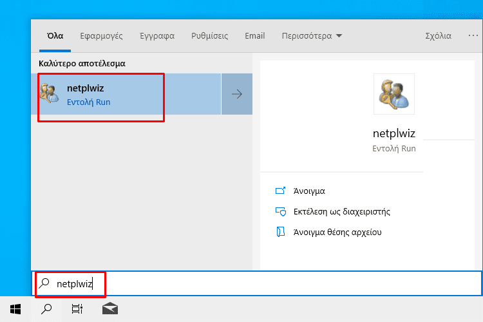Open Task View from the taskbar

(x=77, y=308)
